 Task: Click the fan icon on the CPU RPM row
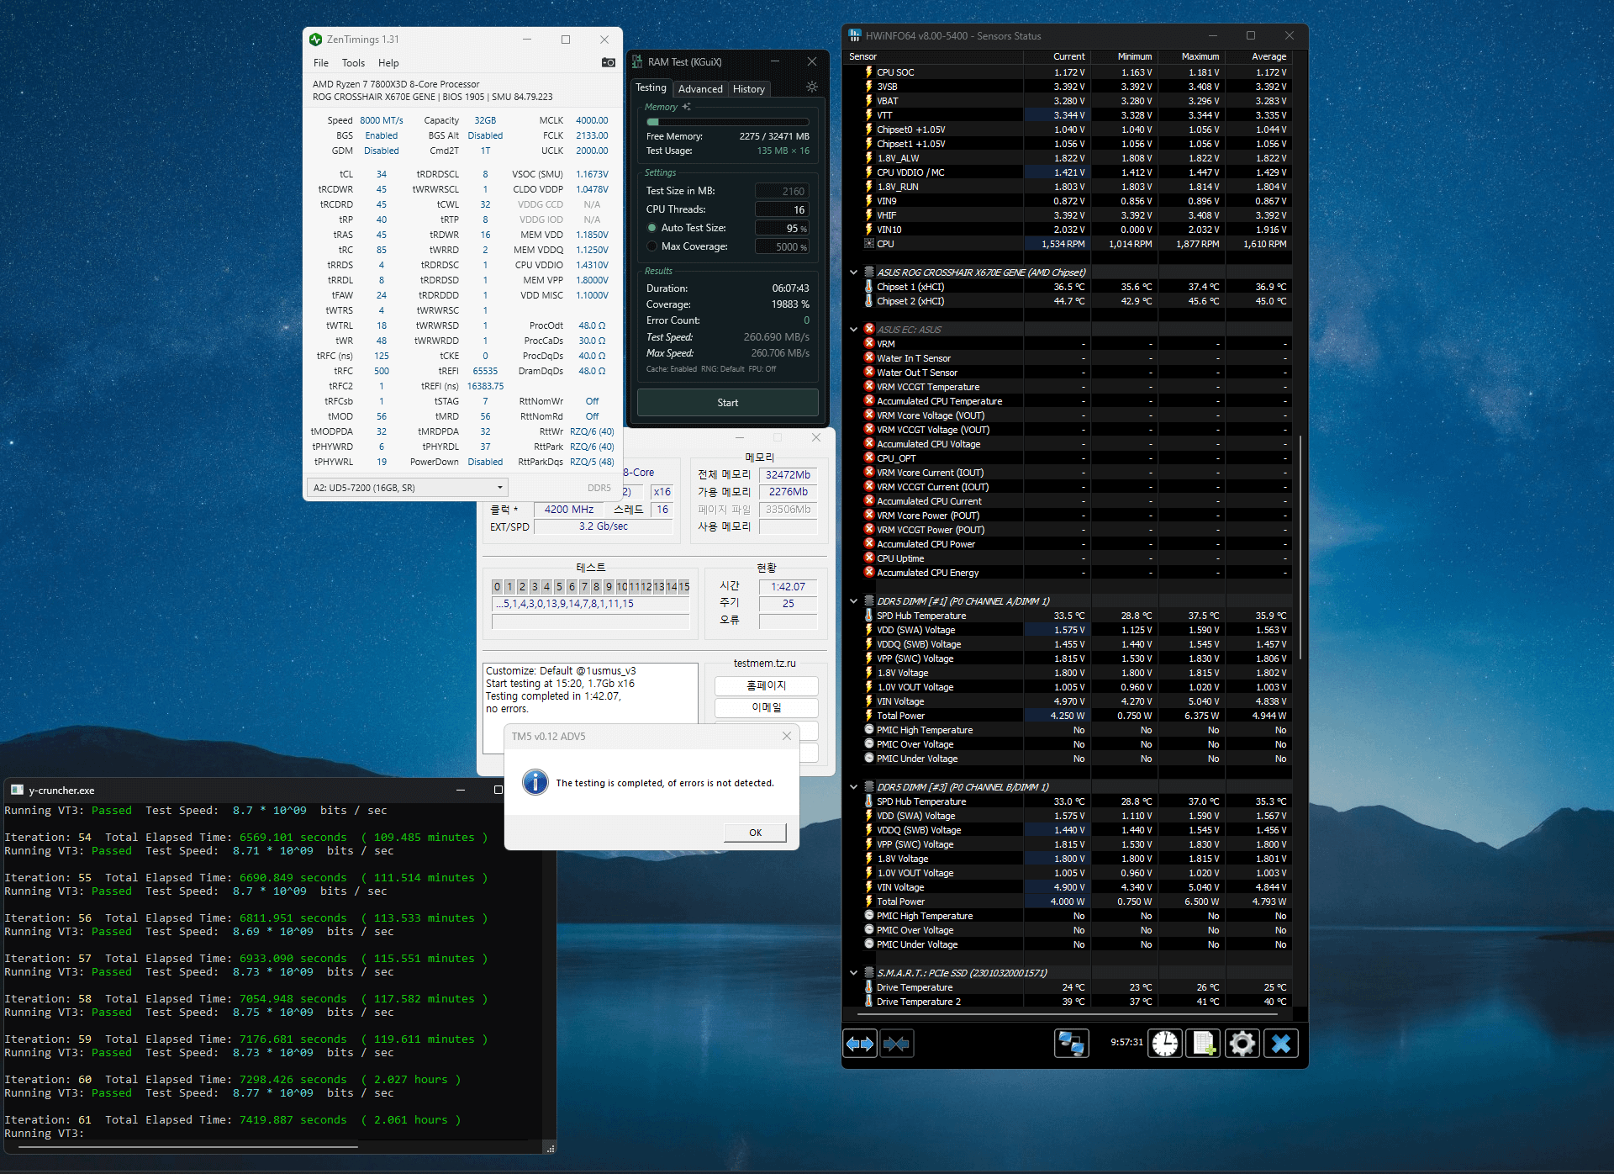tap(869, 244)
